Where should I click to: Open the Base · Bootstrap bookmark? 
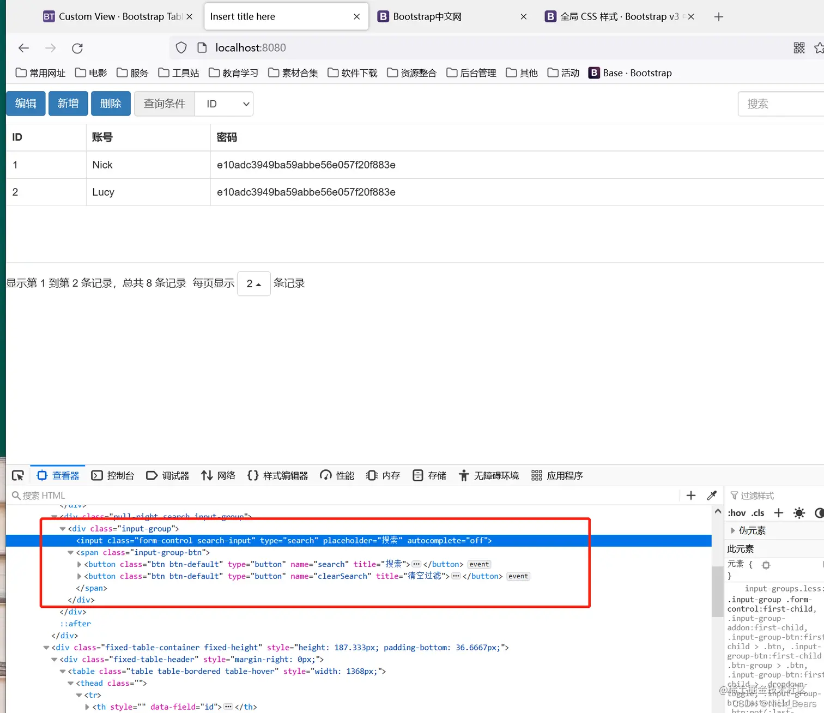[630, 73]
